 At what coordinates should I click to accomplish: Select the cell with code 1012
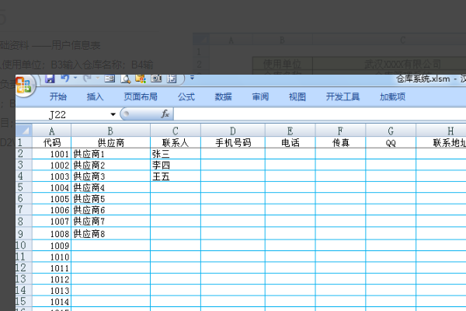click(x=52, y=279)
